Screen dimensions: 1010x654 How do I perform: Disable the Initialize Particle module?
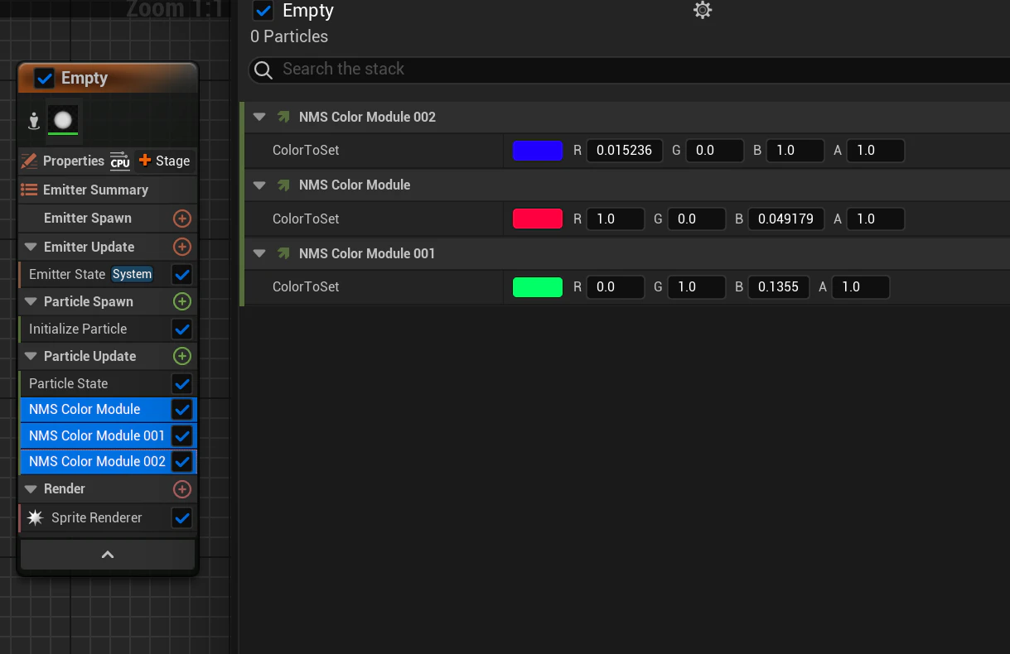182,329
